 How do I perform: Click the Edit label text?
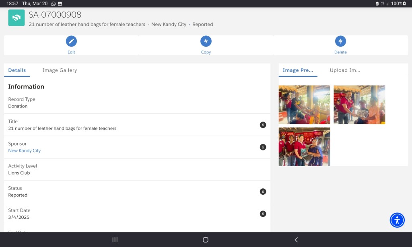click(x=71, y=52)
